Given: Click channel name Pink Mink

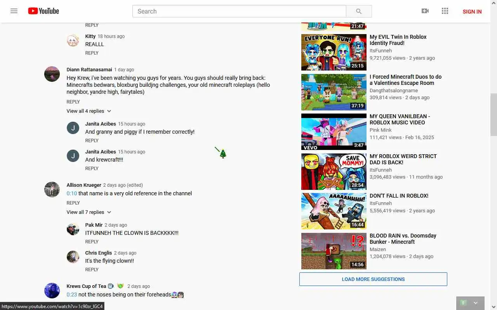Looking at the screenshot, I should pos(381,130).
